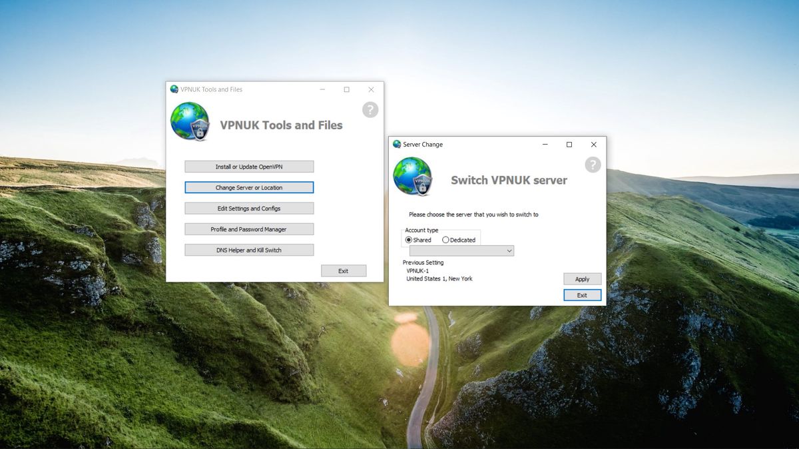The height and width of the screenshot is (449, 799).
Task: Open Edit Settings and Configs
Action: click(x=248, y=208)
